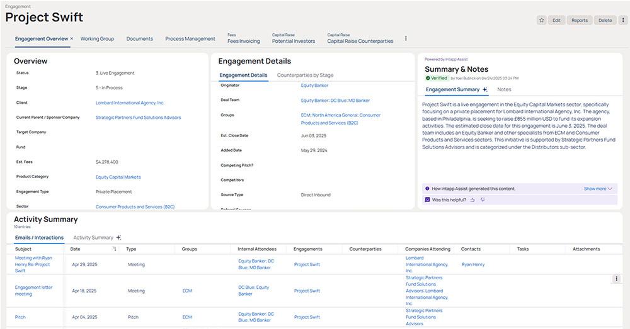Favorite the engagement with the star icon

(x=541, y=20)
